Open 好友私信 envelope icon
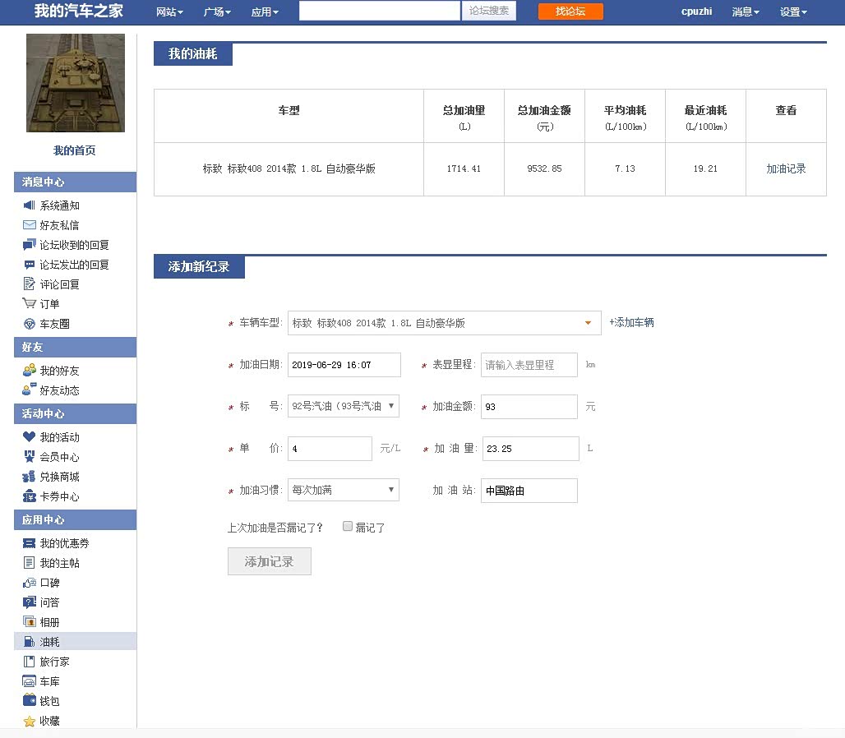 point(29,225)
